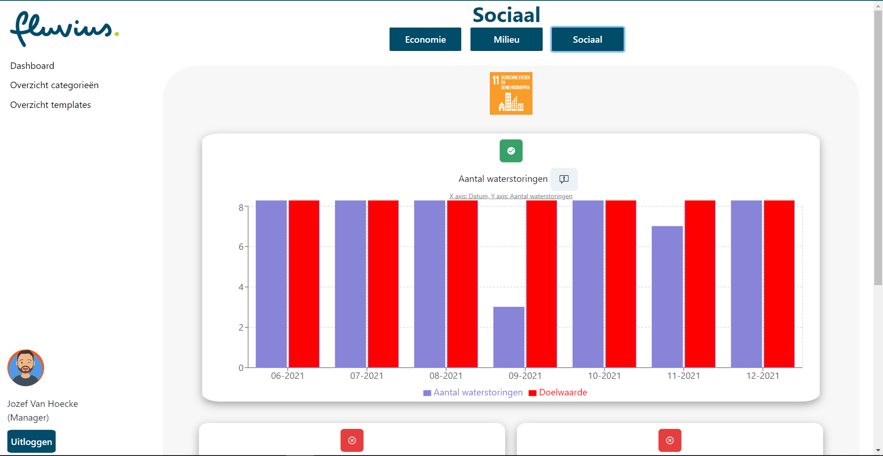The height and width of the screenshot is (456, 883).
Task: Click the Fluvius logo
Action: click(64, 28)
